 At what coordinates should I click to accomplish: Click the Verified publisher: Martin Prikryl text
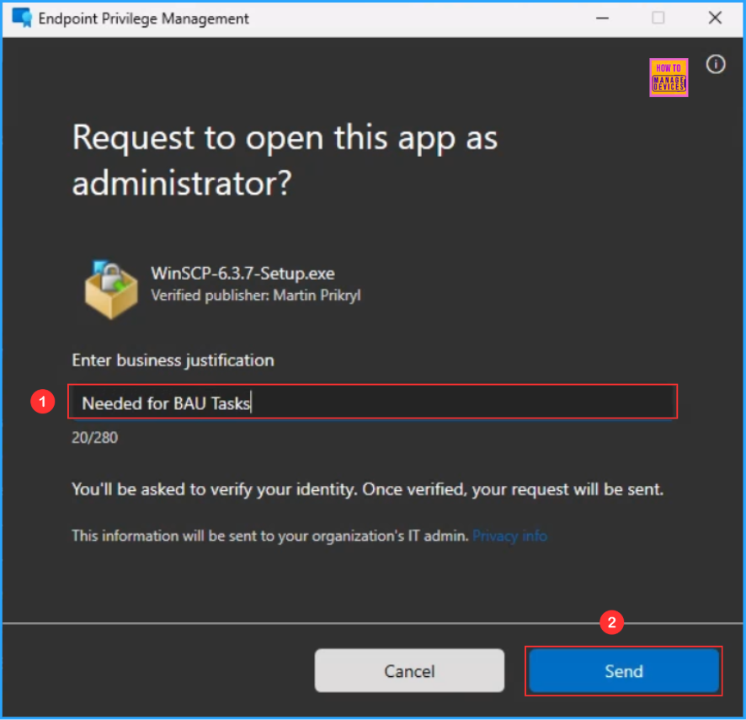point(255,295)
